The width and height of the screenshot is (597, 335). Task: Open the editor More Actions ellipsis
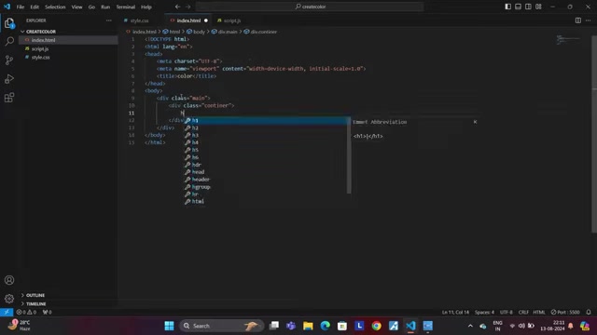589,20
